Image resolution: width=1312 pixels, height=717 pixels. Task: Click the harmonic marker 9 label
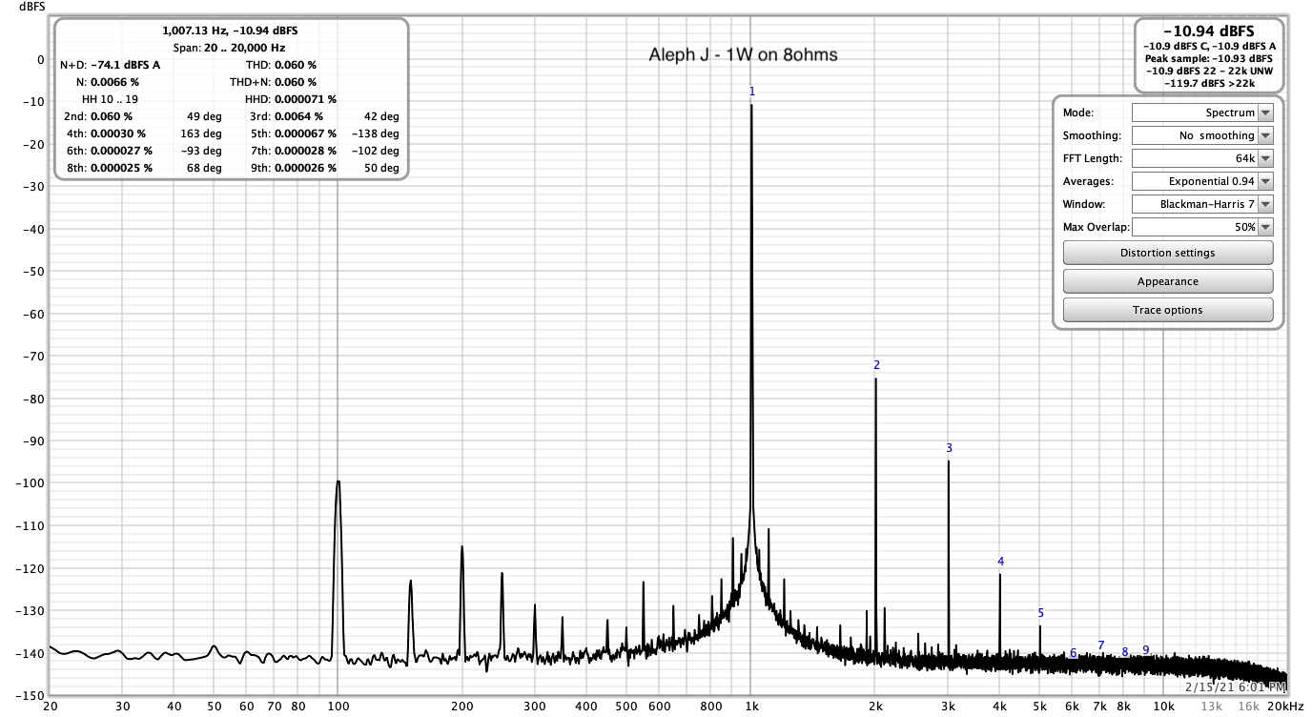[1145, 650]
